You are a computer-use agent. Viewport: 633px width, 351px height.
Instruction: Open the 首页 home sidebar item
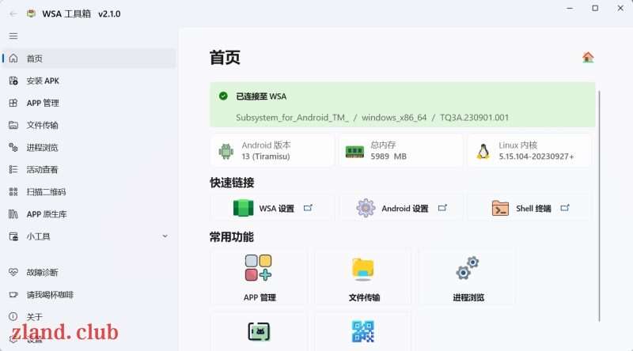click(x=89, y=58)
